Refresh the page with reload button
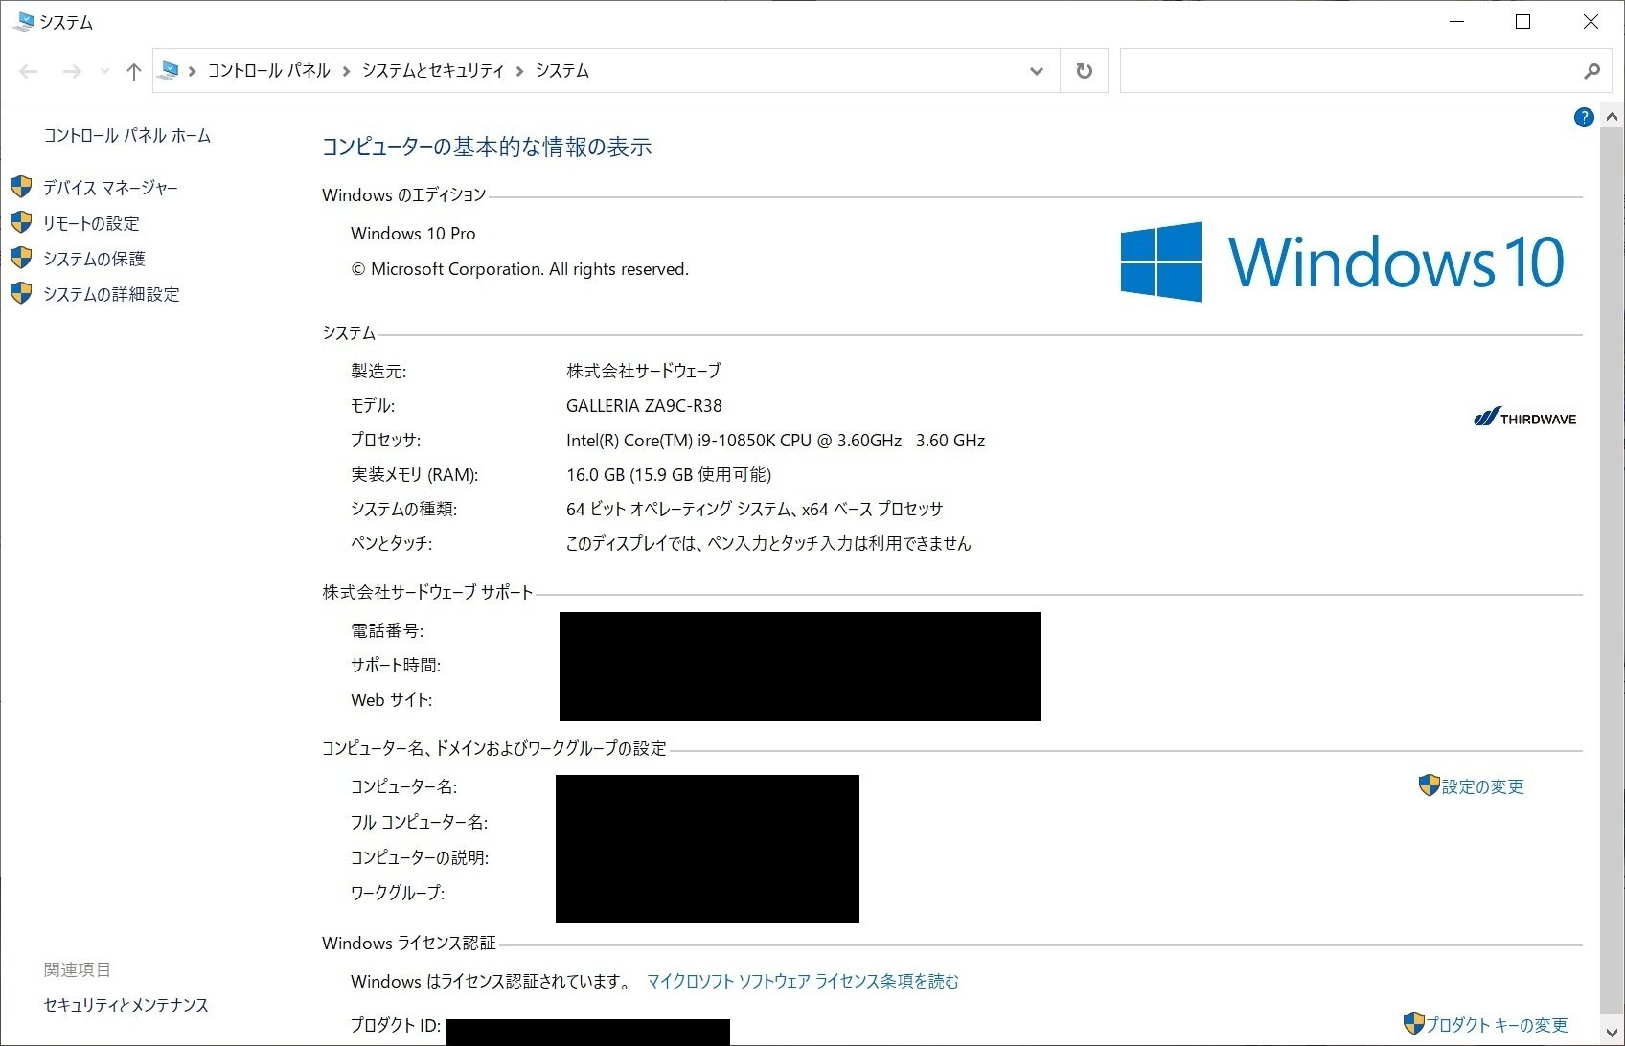This screenshot has height=1046, width=1625. [1085, 71]
